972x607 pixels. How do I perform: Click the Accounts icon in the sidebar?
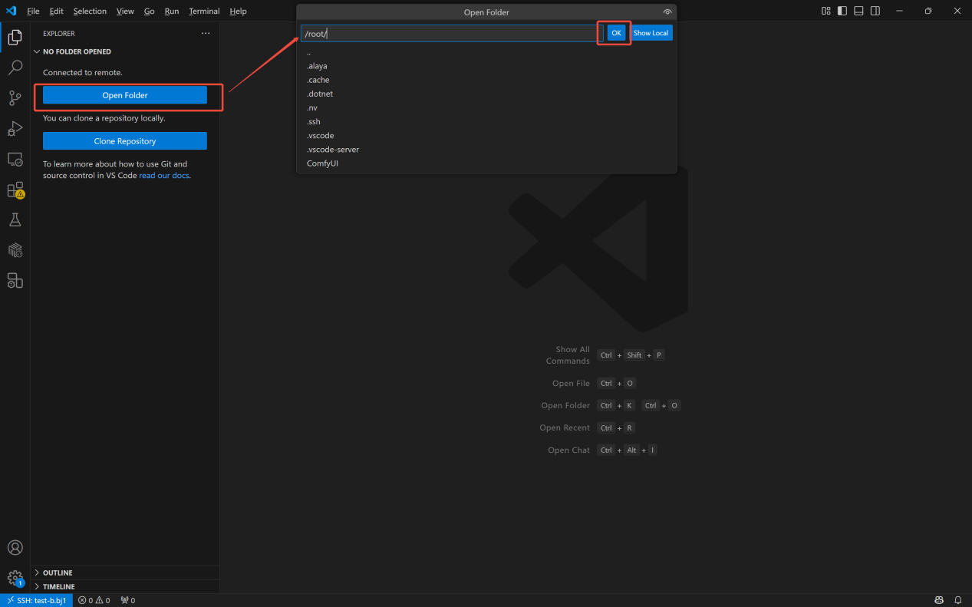pyautogui.click(x=15, y=547)
